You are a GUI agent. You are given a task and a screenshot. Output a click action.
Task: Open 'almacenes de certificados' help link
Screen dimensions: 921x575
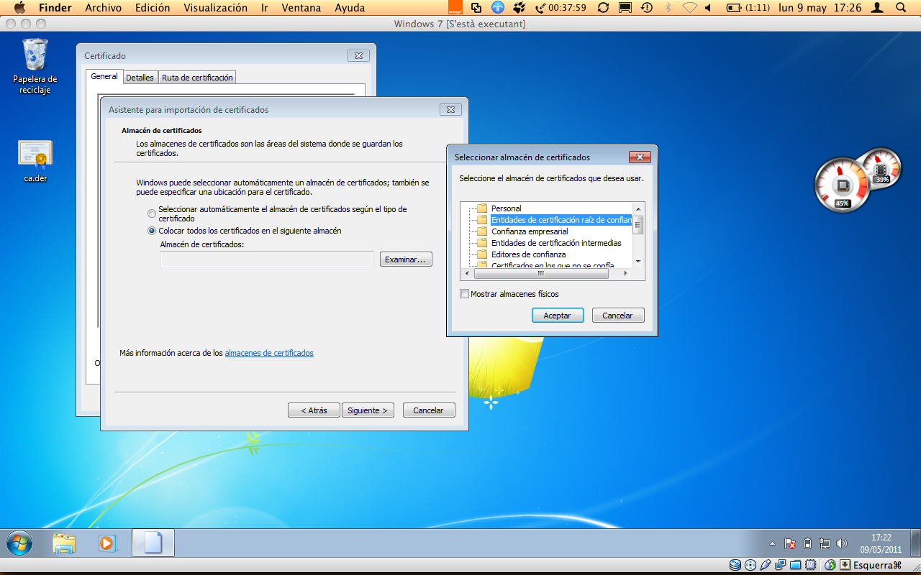tap(269, 353)
